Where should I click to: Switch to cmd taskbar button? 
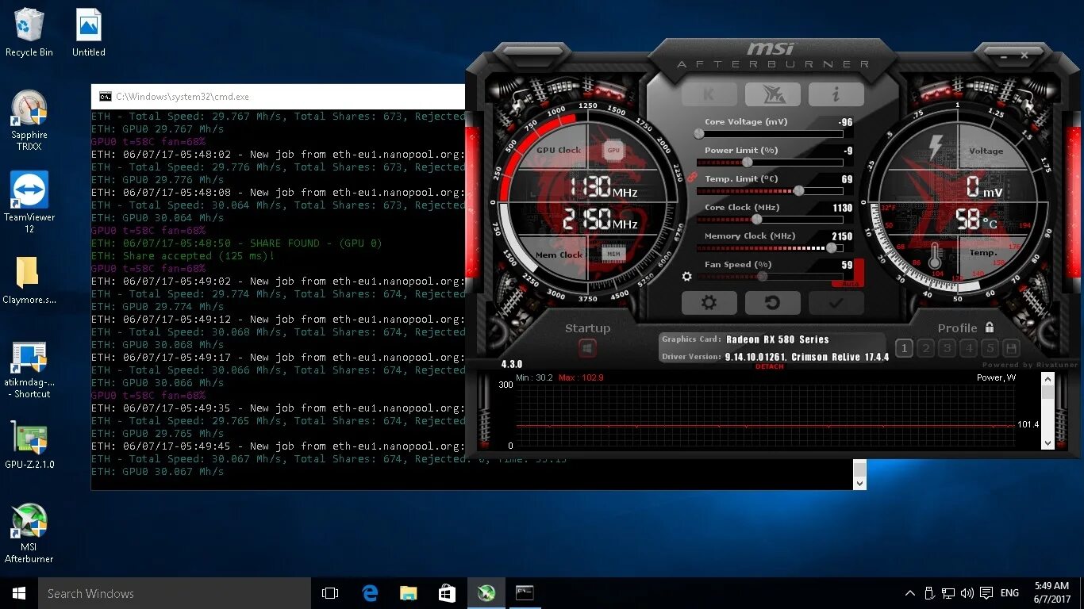[x=525, y=593]
